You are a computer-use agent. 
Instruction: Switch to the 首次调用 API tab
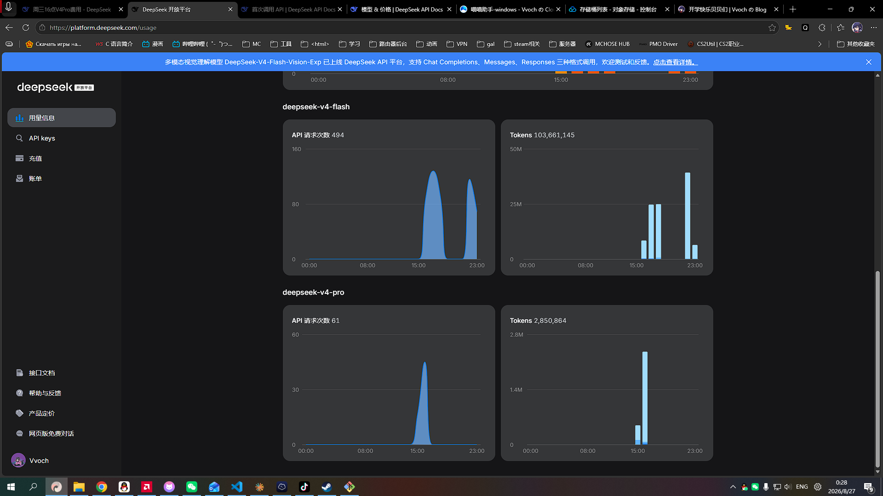pyautogui.click(x=292, y=9)
